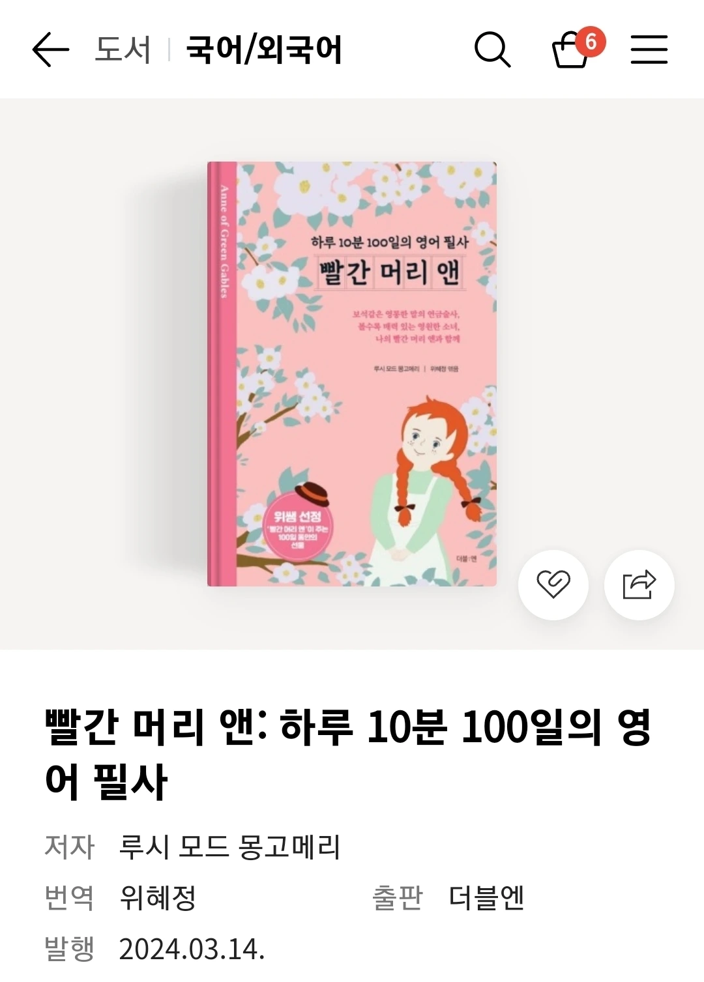This screenshot has height=982, width=704.
Task: Go back using the left arrow
Action: (50, 50)
